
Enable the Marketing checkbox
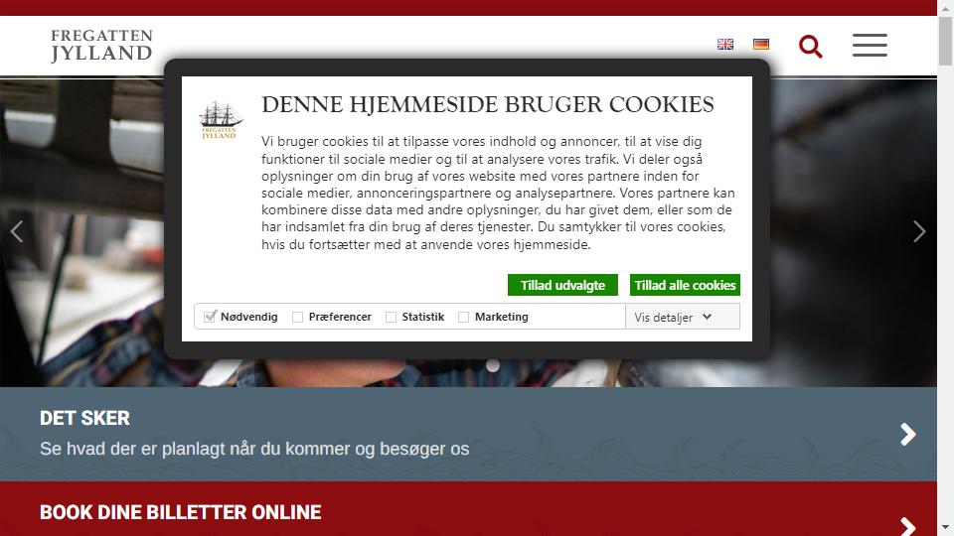(x=464, y=318)
